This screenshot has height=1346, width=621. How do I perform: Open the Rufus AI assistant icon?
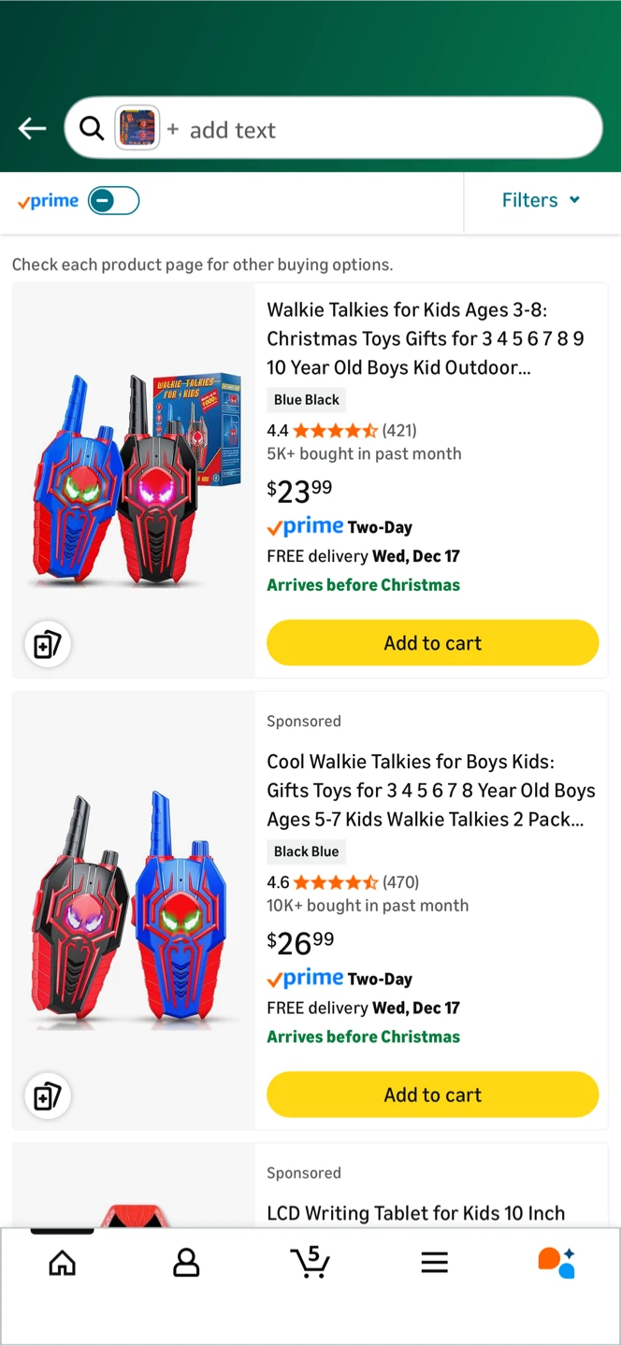556,1263
